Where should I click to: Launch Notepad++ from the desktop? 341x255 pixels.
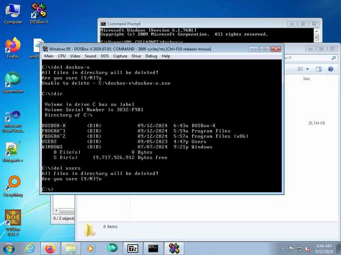[13, 152]
